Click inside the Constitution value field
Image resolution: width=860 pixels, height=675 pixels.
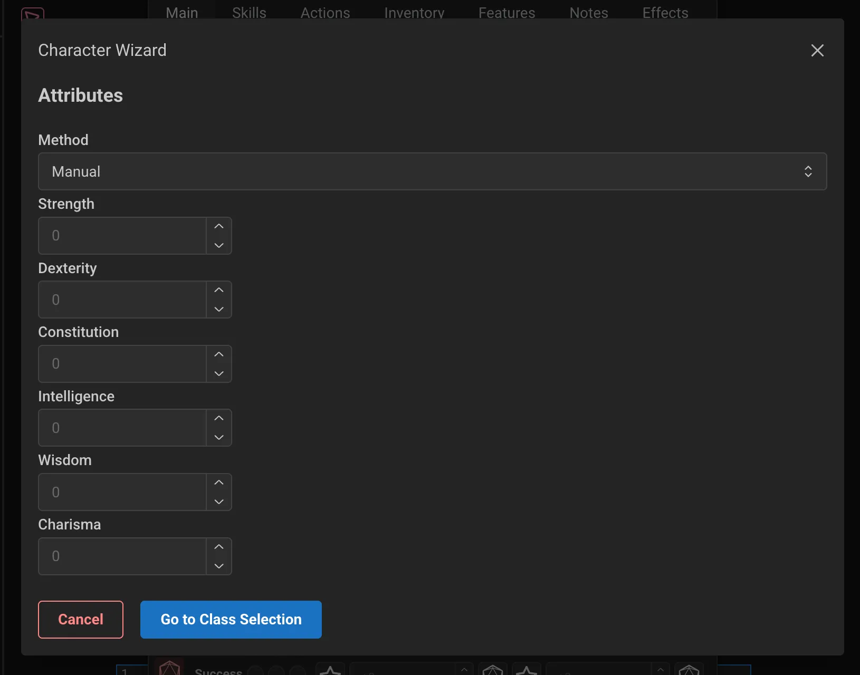pyautogui.click(x=121, y=364)
